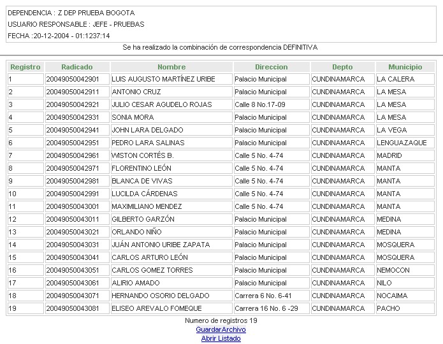Click name JOHN LARA DELGADO

(x=147, y=130)
